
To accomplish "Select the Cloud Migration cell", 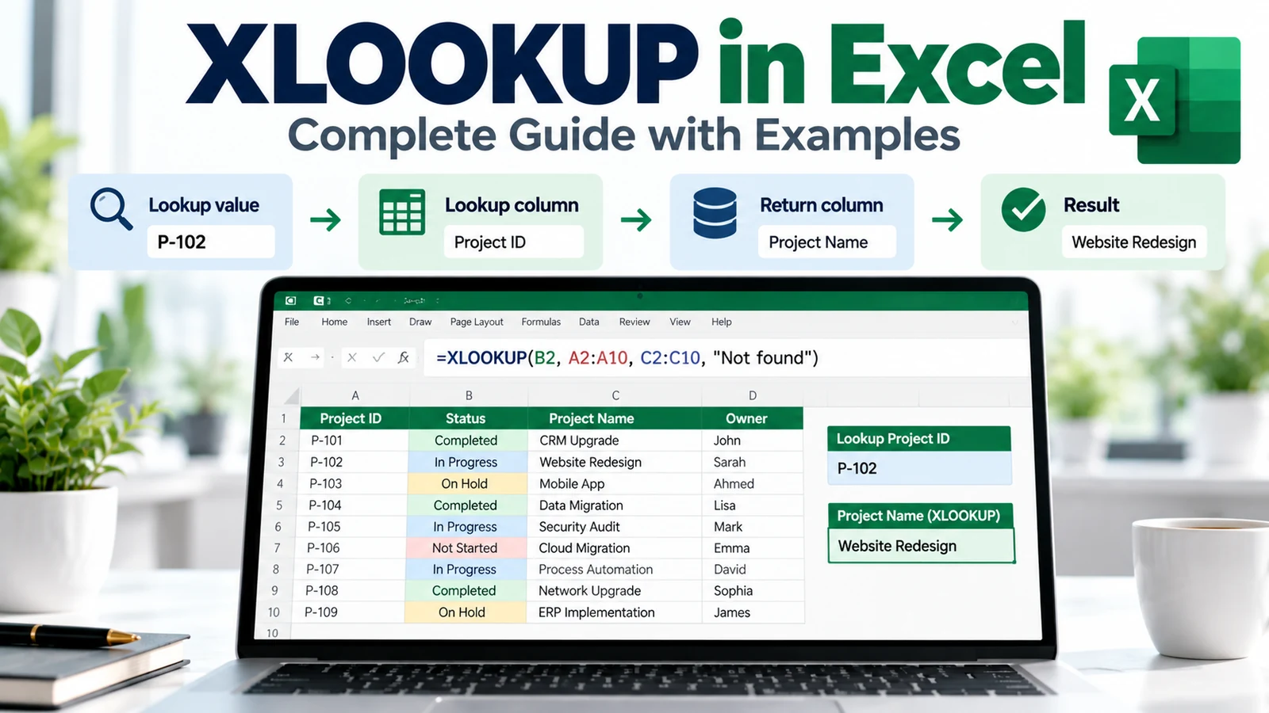I will pos(615,548).
